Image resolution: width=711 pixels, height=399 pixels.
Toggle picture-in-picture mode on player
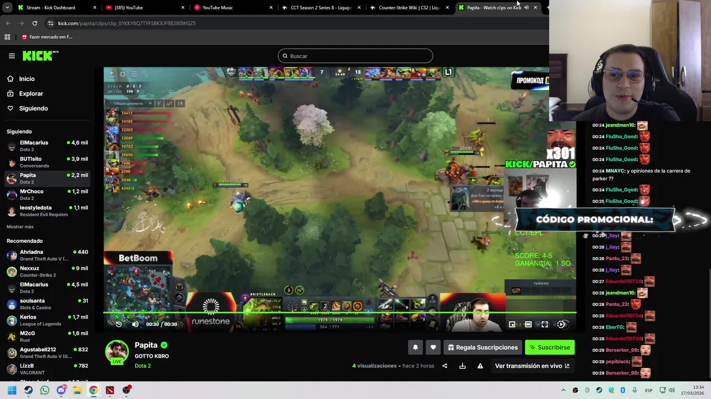512,325
